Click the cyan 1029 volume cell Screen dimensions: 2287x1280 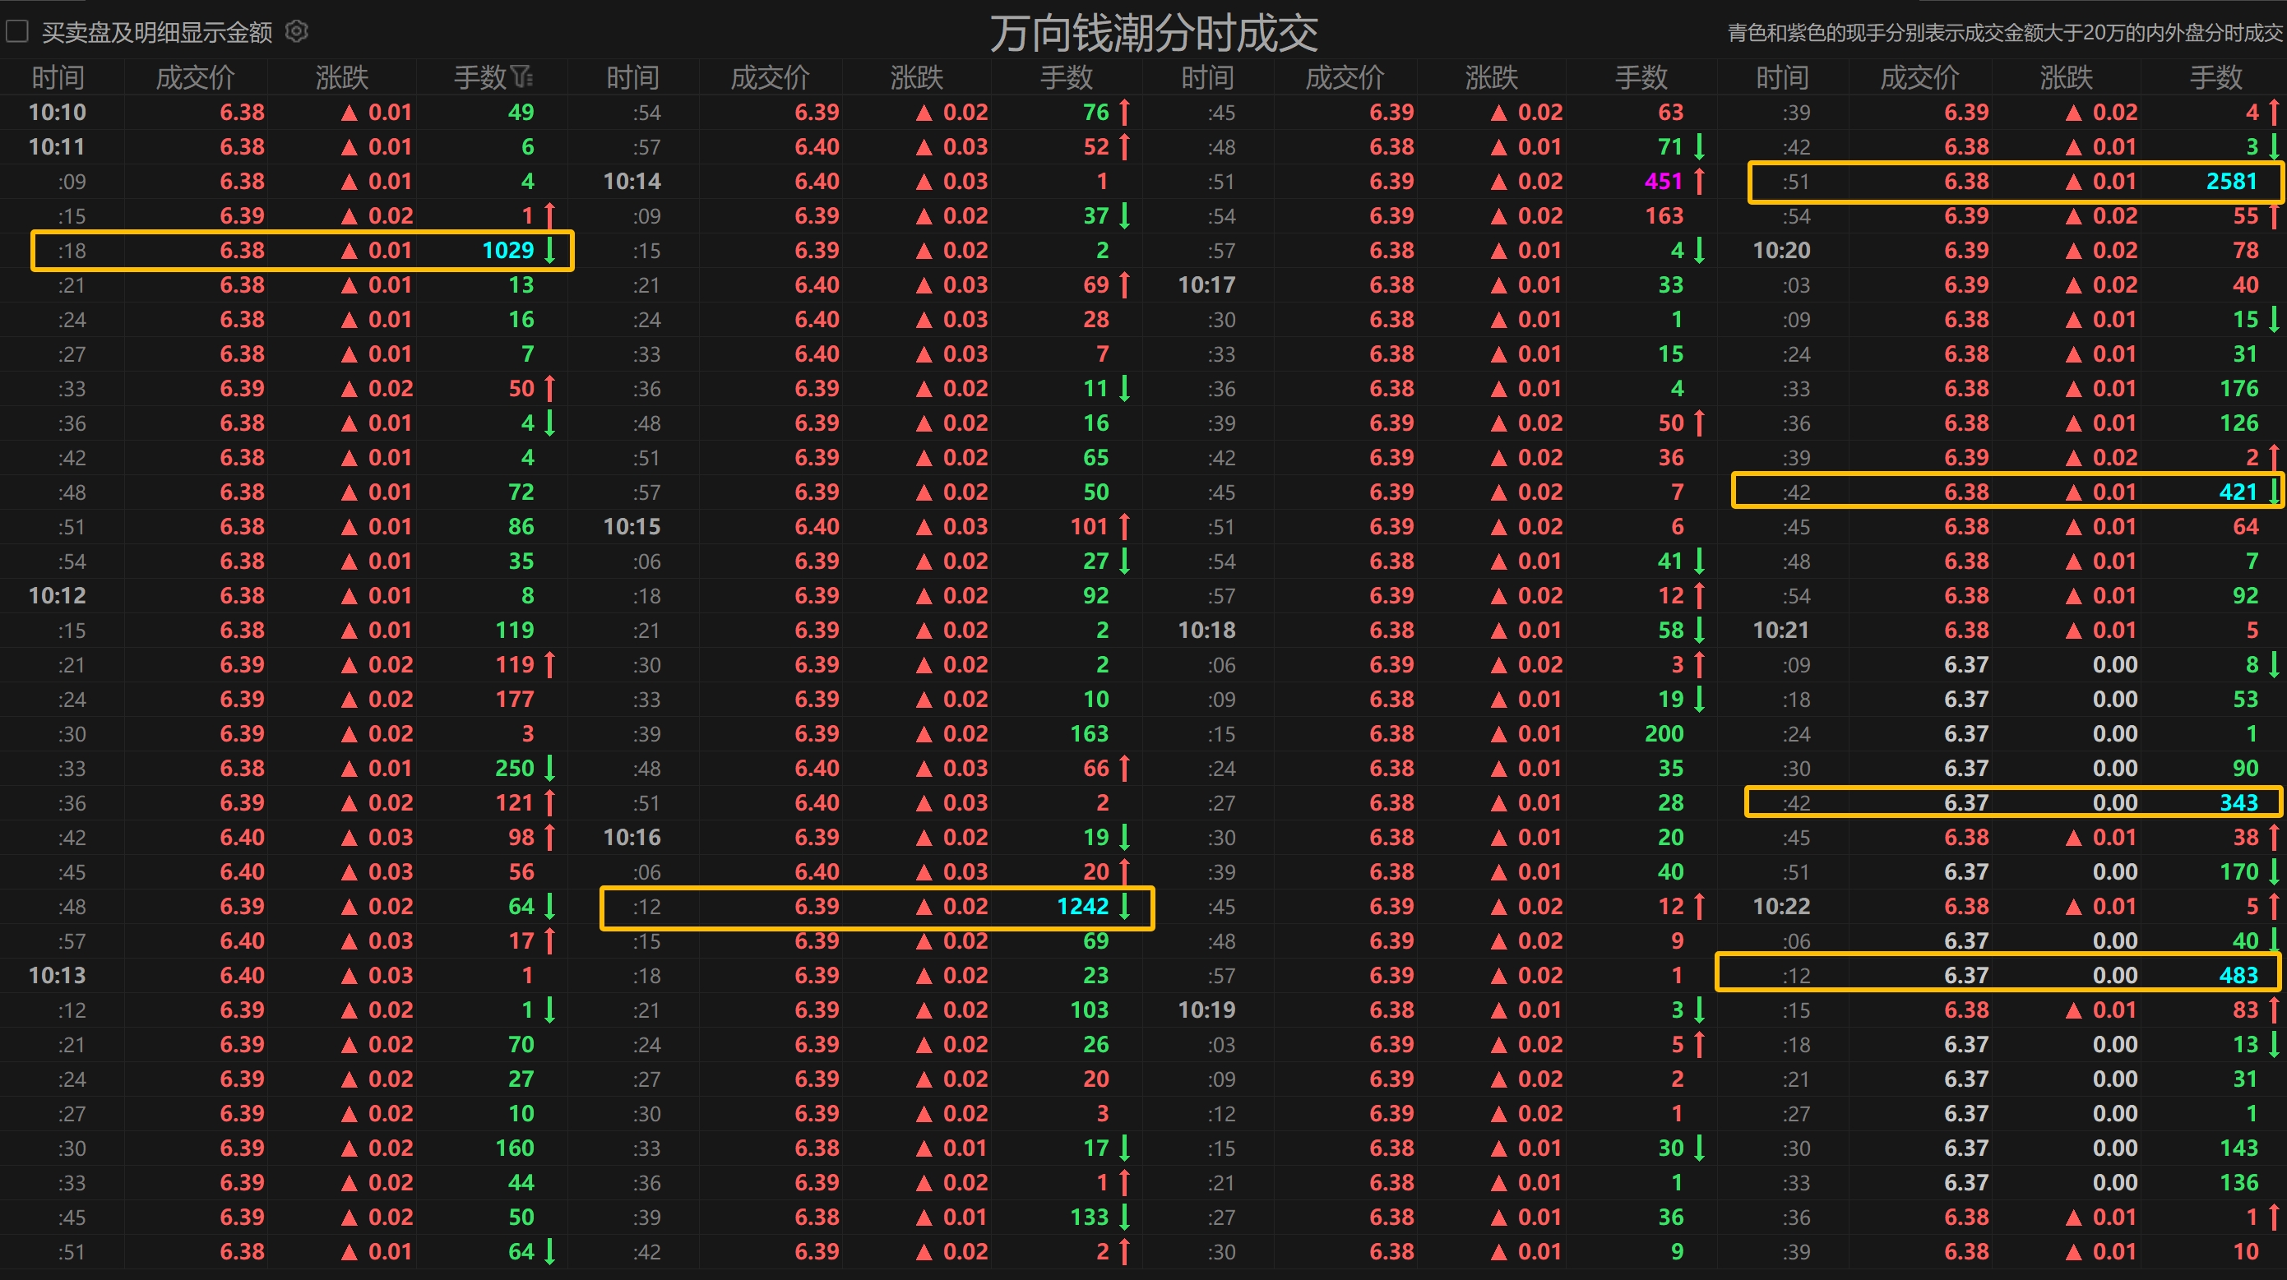tap(508, 252)
